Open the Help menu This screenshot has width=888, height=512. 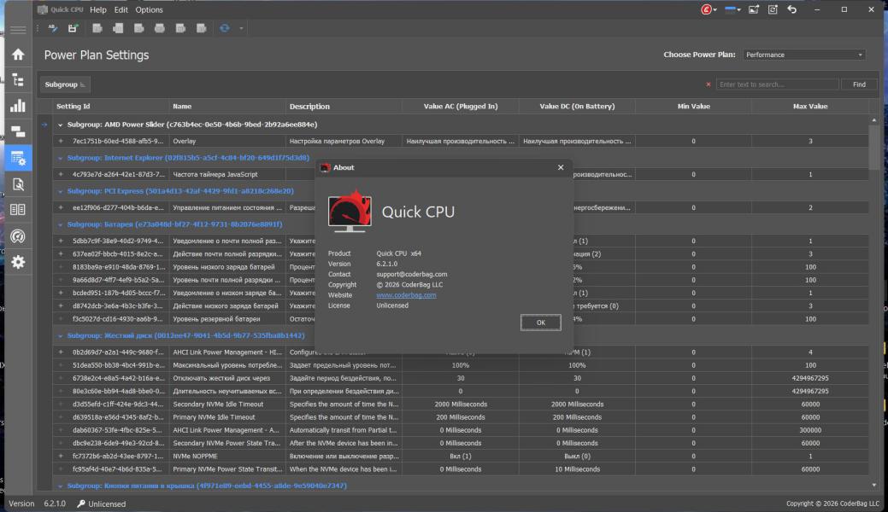click(98, 10)
